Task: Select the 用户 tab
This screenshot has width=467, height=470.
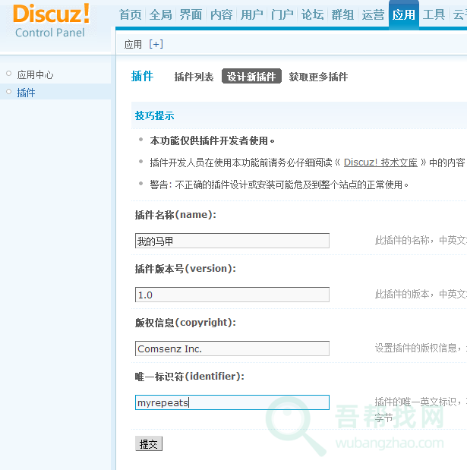Action: pyautogui.click(x=251, y=14)
